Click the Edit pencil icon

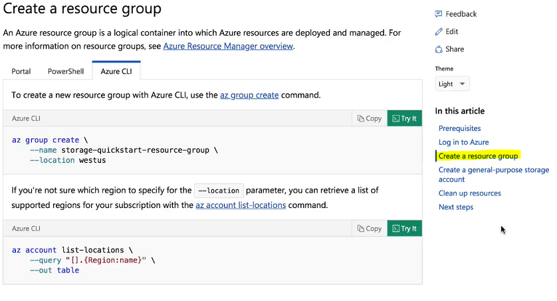coord(439,32)
